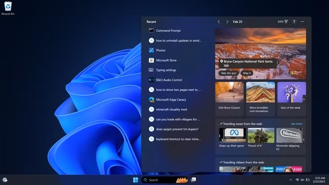329x185 pixels.
Task: Open 'Nintendo skipping E3' news story
Action: [x=289, y=139]
